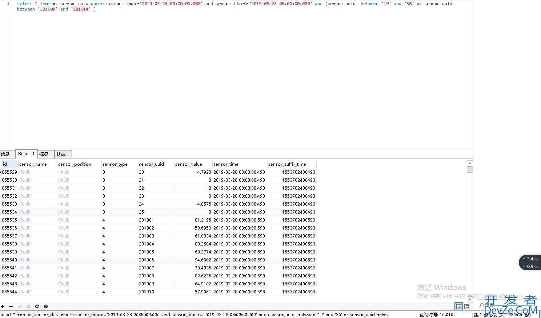Open the 概况 tab
The height and width of the screenshot is (318, 541).
pos(46,154)
